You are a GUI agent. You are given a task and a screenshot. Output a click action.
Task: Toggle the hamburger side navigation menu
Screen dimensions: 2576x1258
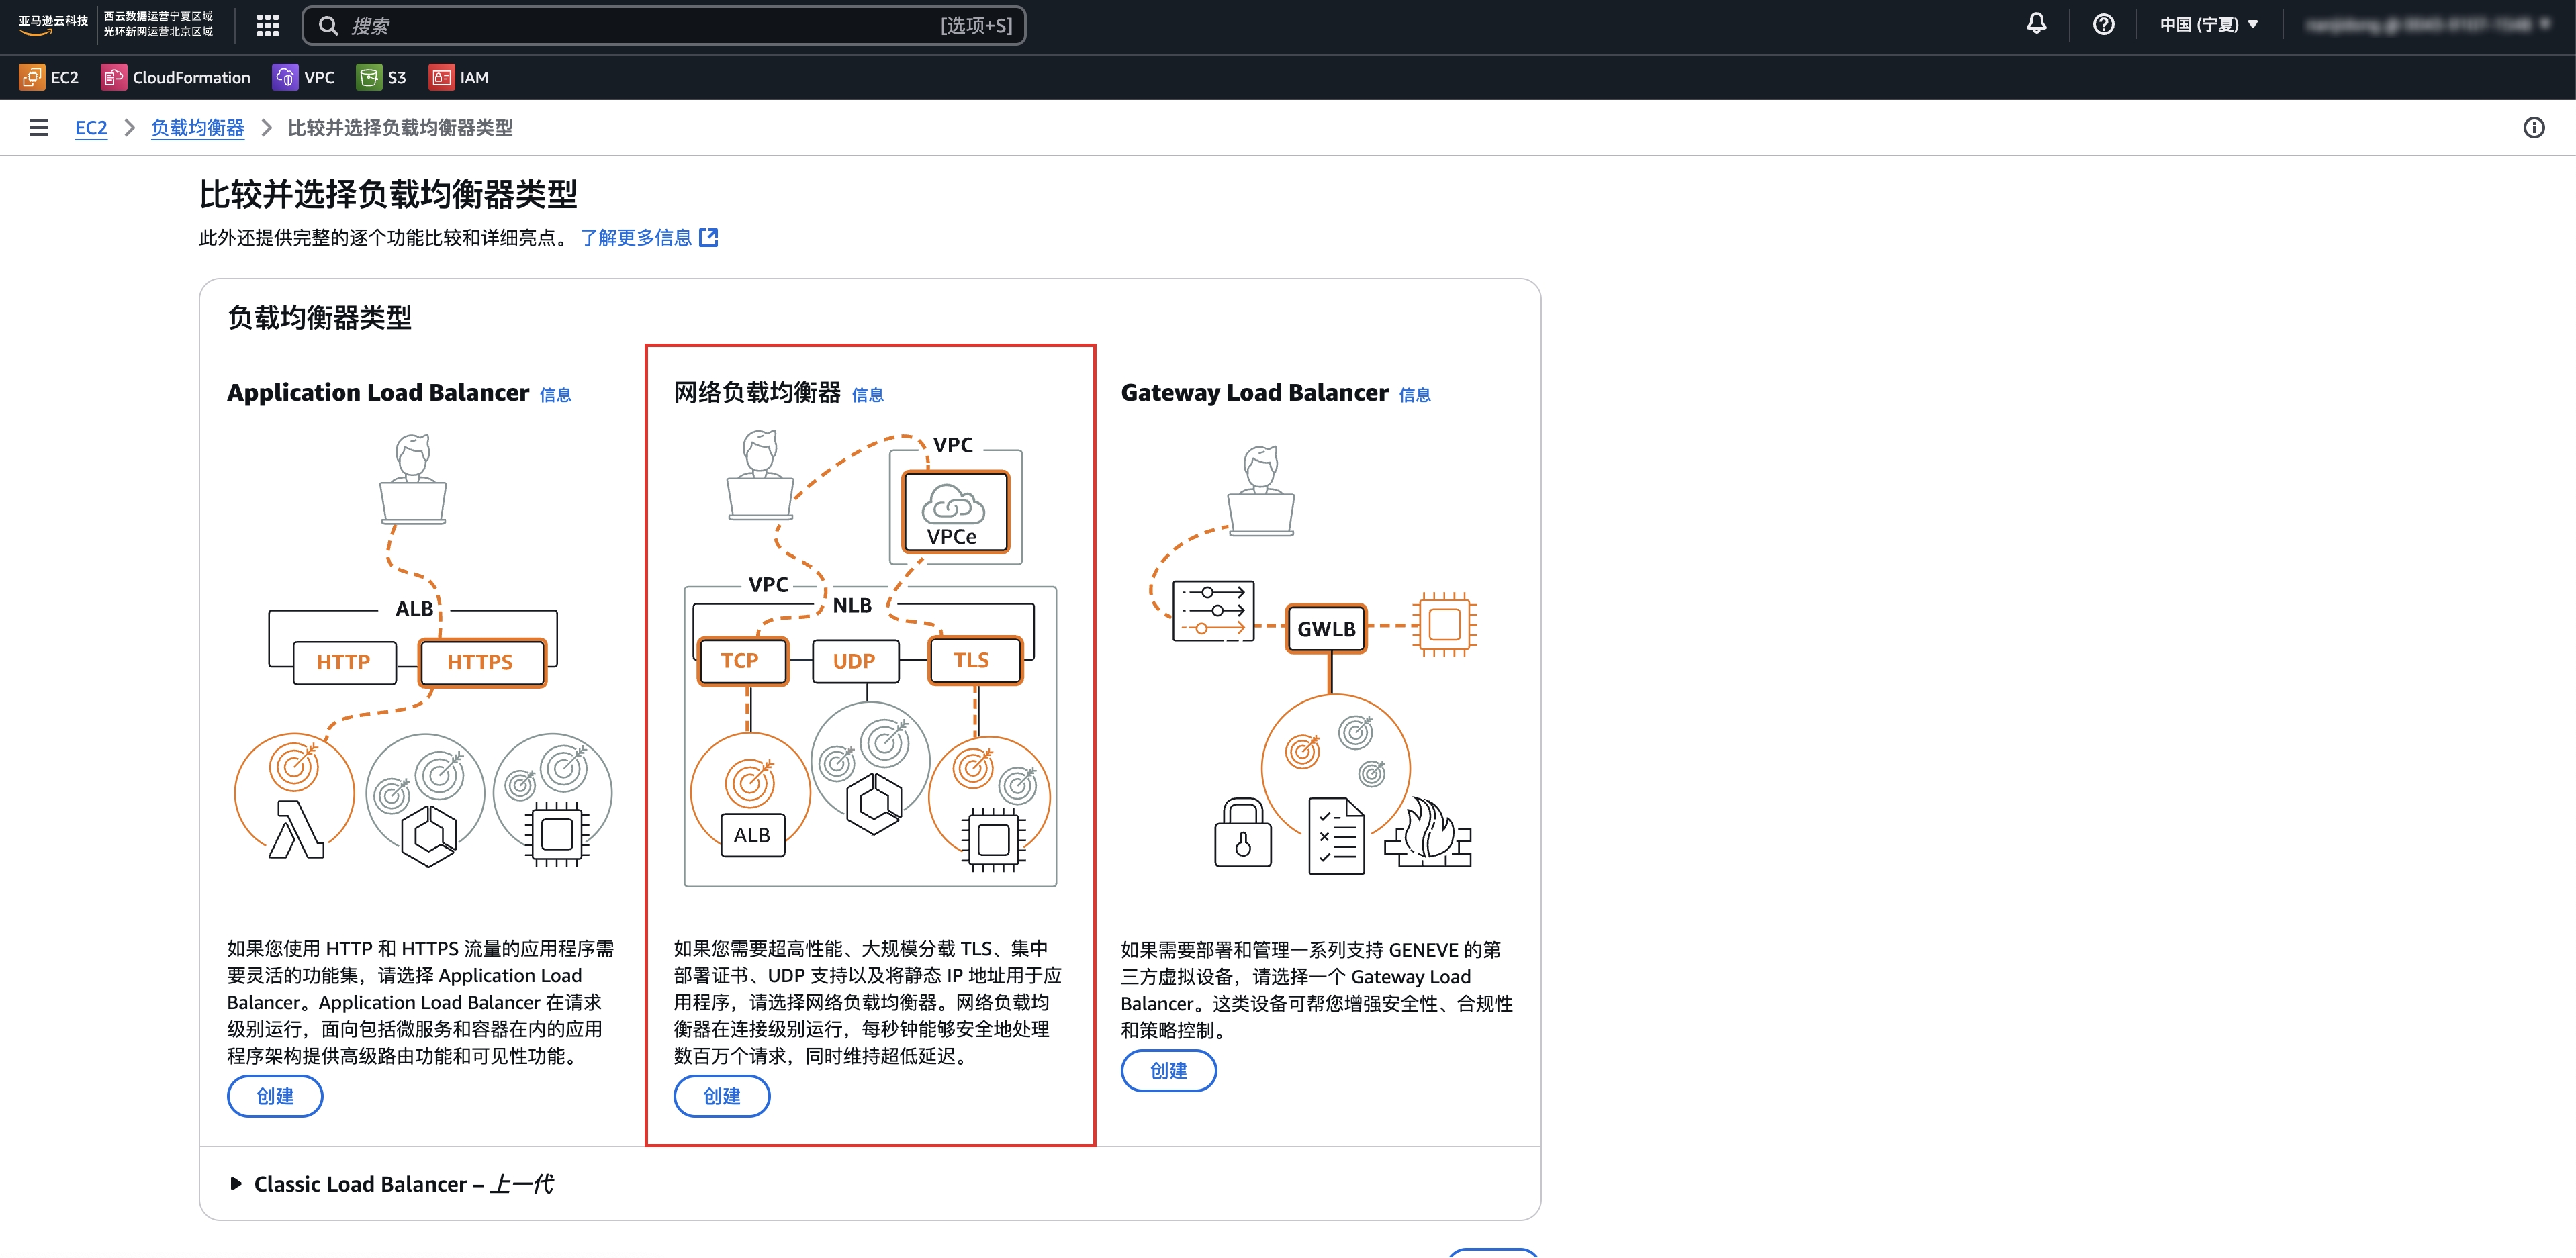point(39,128)
